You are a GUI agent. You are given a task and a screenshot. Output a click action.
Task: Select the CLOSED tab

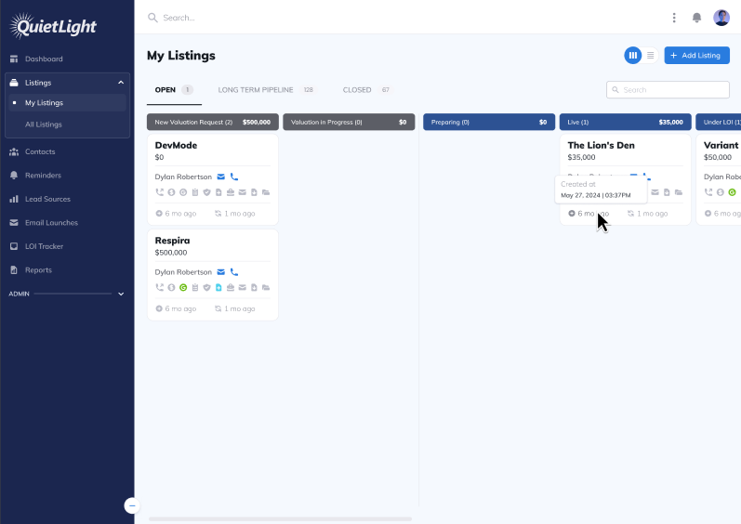pos(365,90)
